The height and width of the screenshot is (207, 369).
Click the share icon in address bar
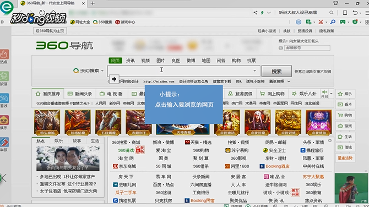point(256,13)
